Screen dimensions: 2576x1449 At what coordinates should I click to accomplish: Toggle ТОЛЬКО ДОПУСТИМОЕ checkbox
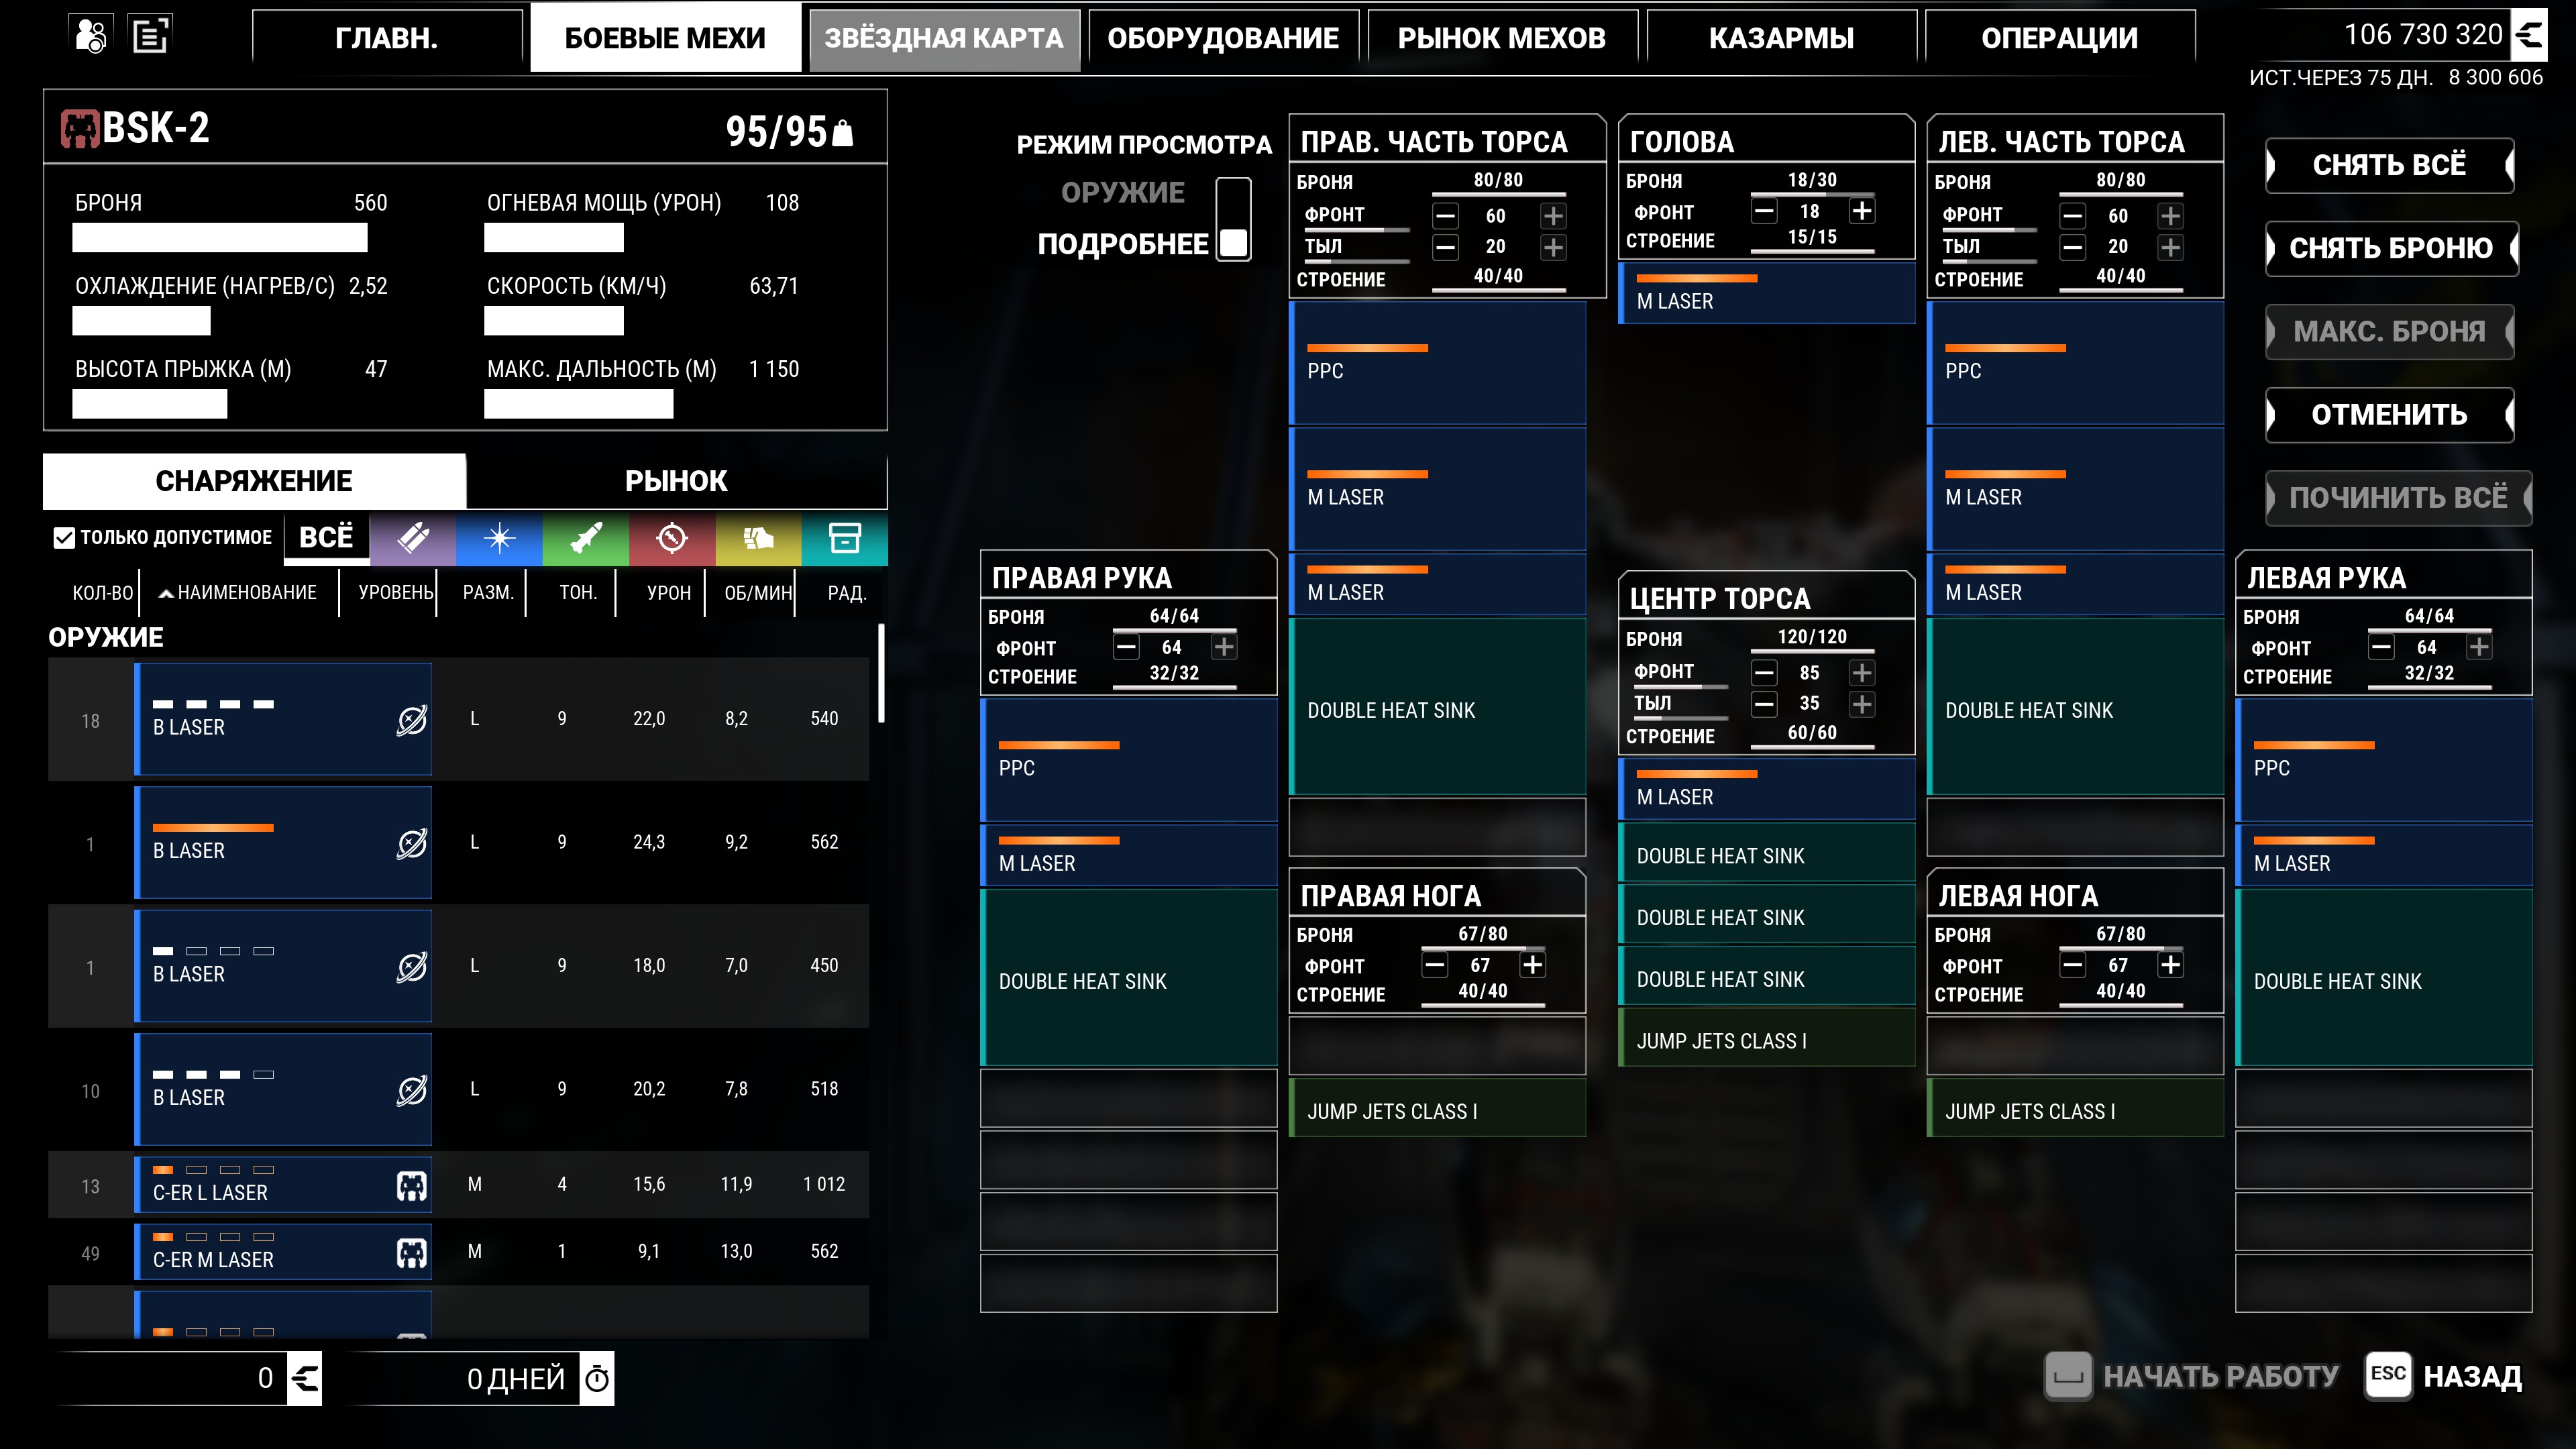64,538
